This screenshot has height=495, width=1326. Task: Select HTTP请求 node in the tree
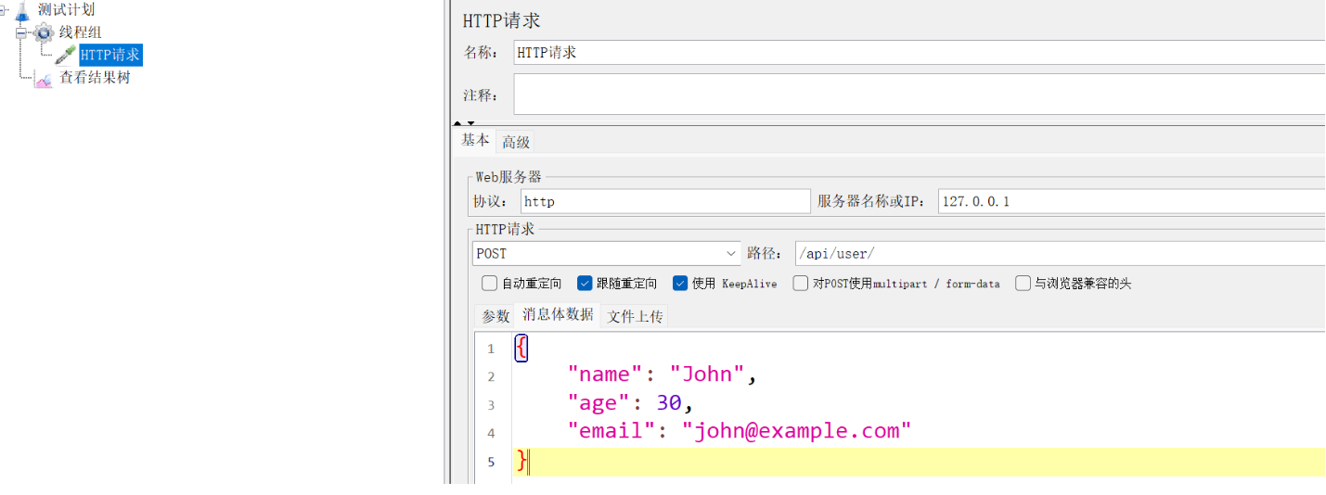110,55
